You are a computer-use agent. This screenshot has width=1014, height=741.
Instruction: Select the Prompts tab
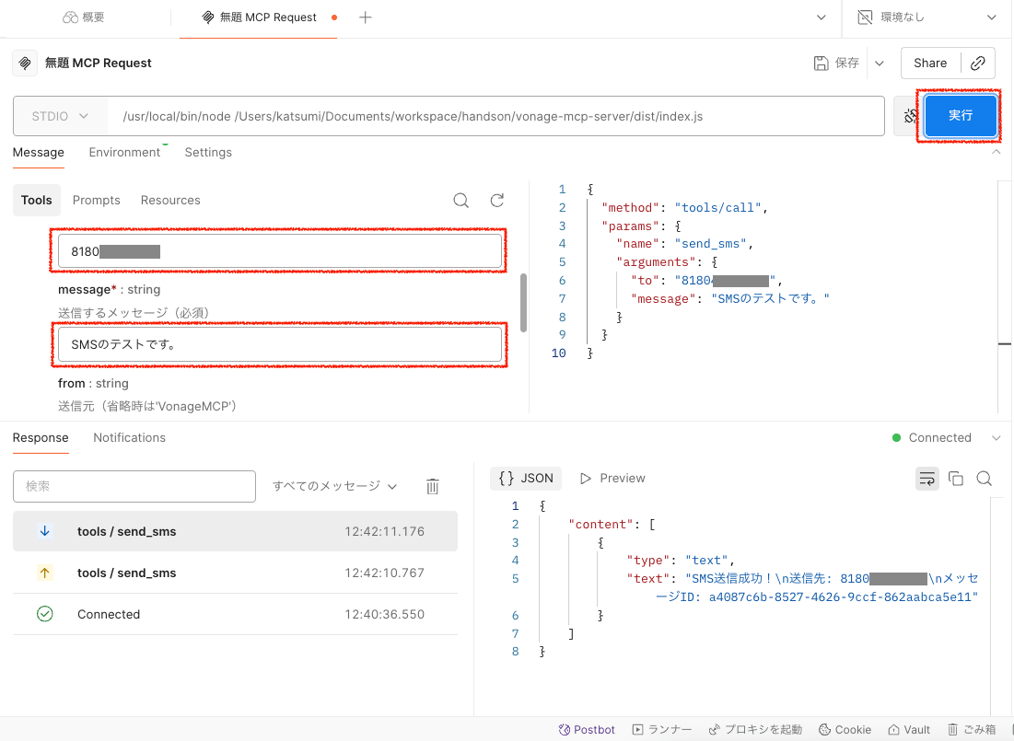click(x=97, y=201)
